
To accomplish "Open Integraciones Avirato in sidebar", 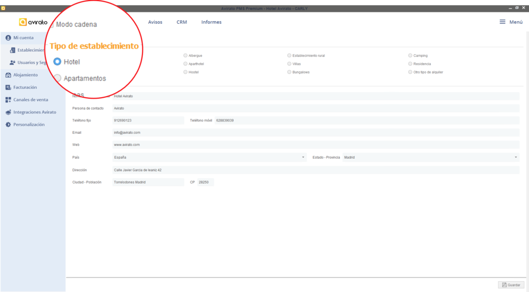I will pyautogui.click(x=35, y=112).
